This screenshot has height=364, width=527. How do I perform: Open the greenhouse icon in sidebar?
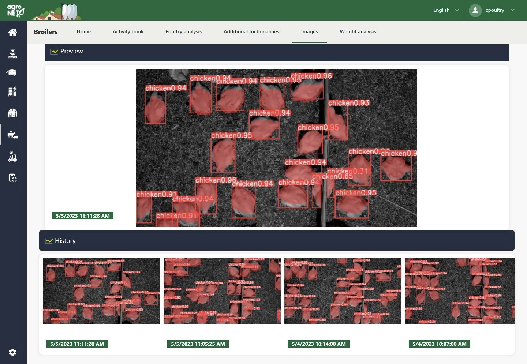[13, 113]
